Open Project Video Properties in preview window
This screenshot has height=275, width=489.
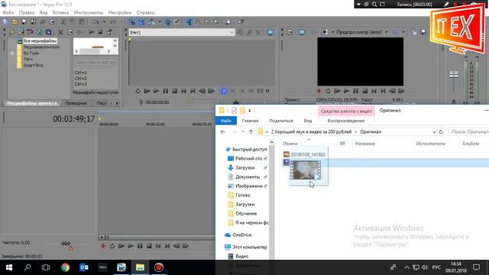[x=290, y=32]
